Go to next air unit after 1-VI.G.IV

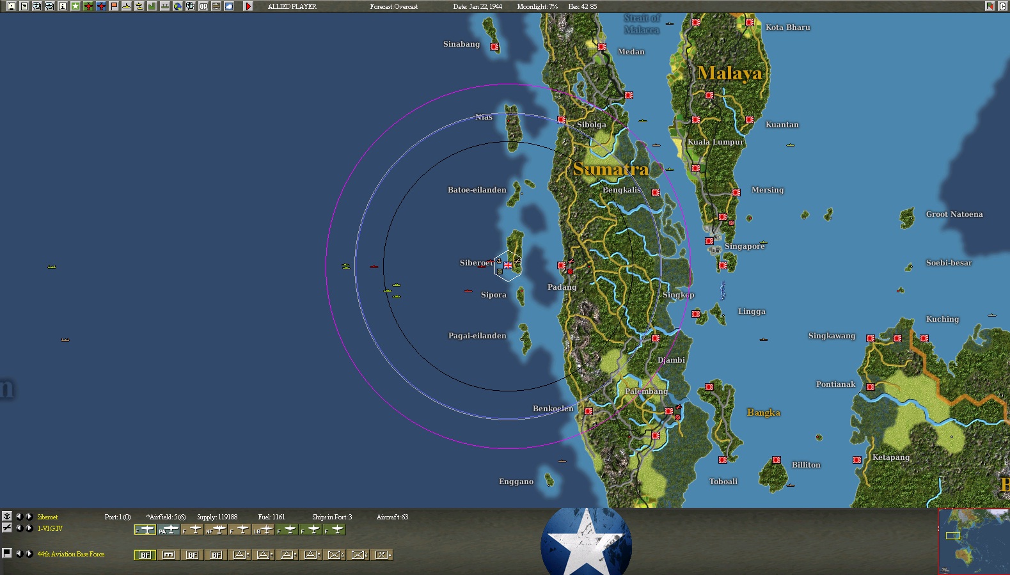(x=29, y=528)
